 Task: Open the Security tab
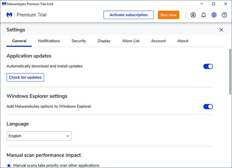(79, 41)
